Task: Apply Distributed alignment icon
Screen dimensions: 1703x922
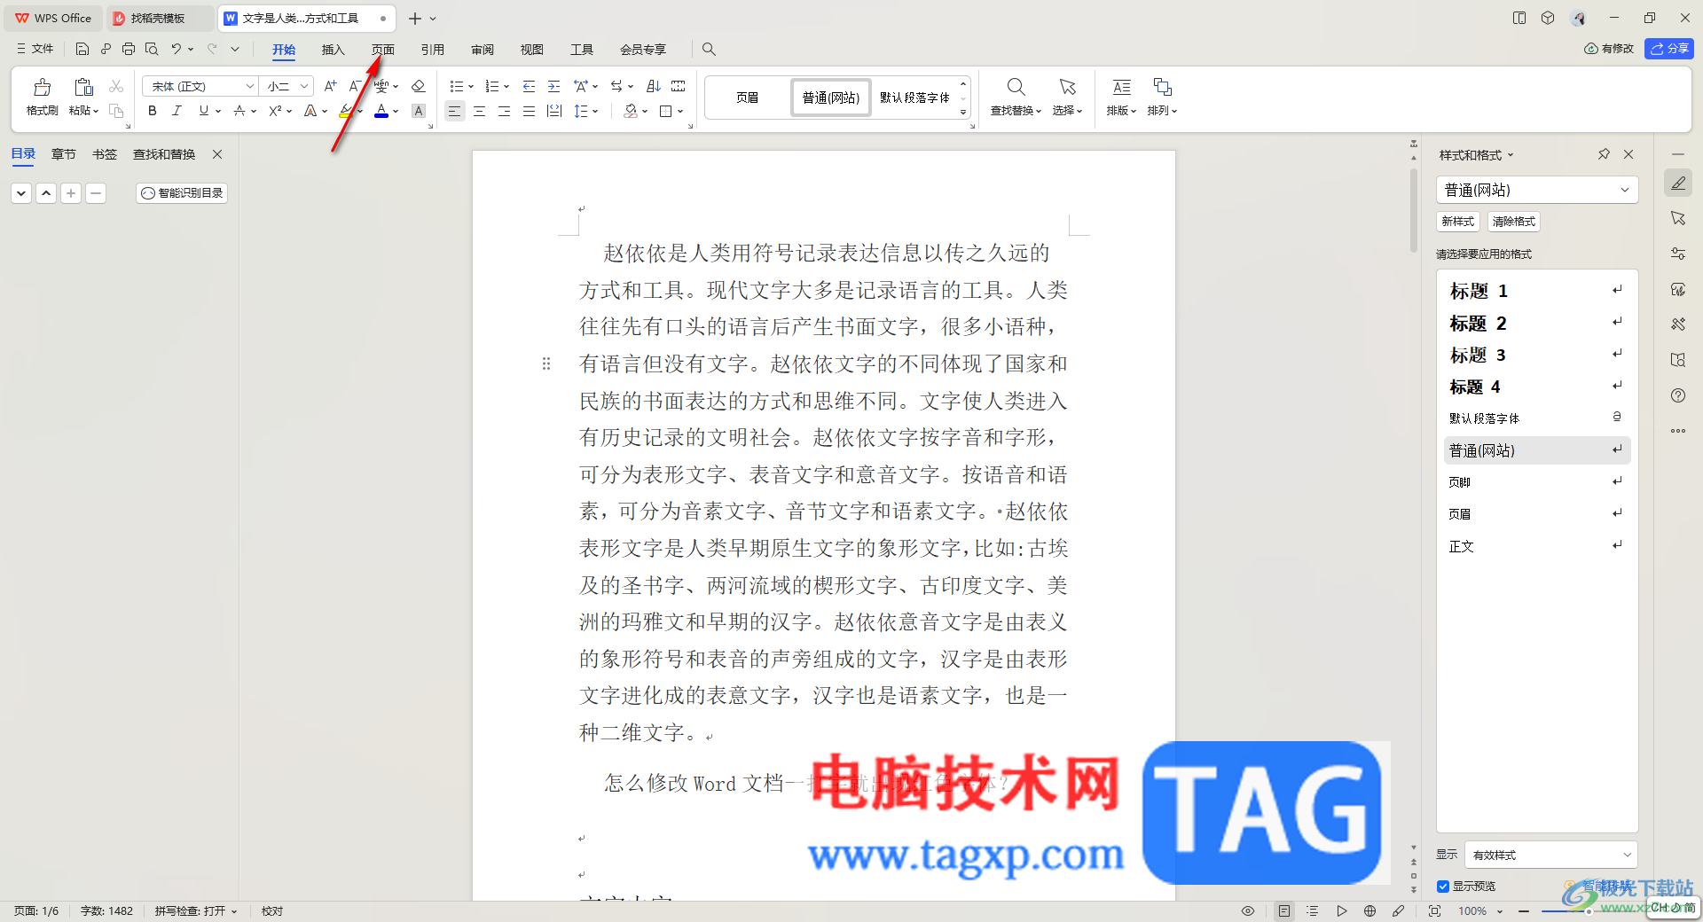Action: pos(554,111)
